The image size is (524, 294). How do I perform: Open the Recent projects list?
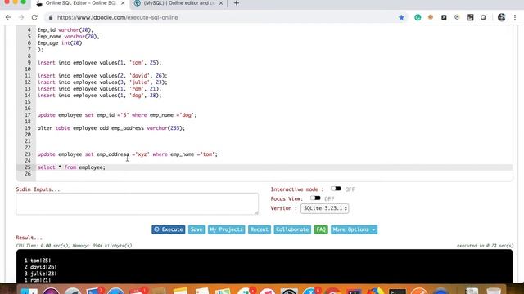pyautogui.click(x=260, y=229)
